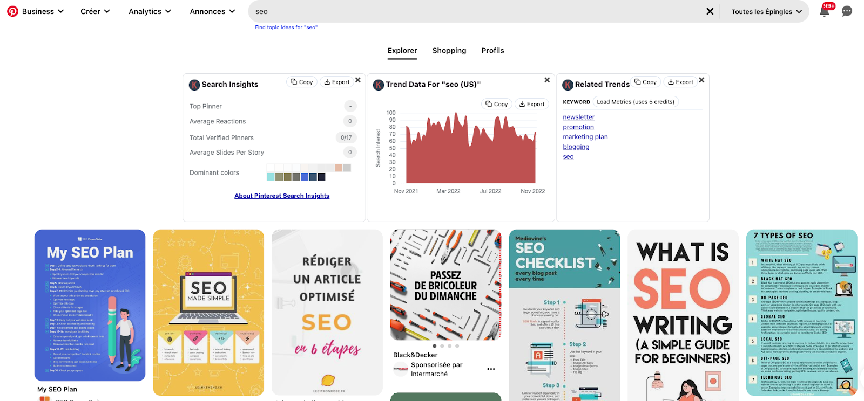This screenshot has height=401, width=864.
Task: Open the 7 Types of SEO pin
Action: pyautogui.click(x=802, y=313)
